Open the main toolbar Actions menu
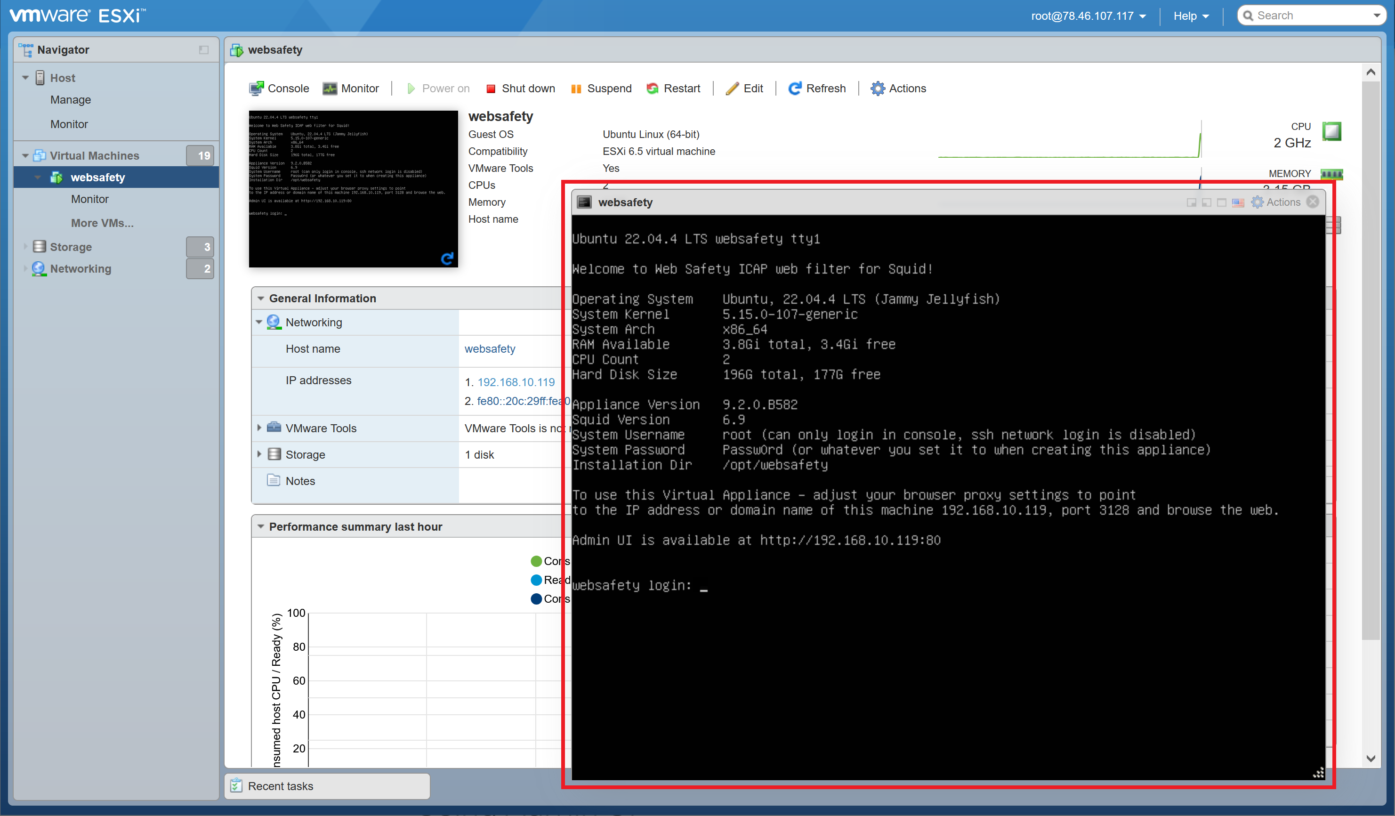 tap(898, 89)
